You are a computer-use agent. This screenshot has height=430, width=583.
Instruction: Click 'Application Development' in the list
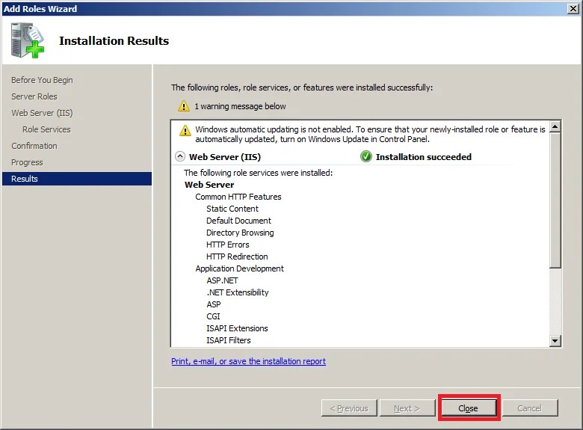click(239, 268)
